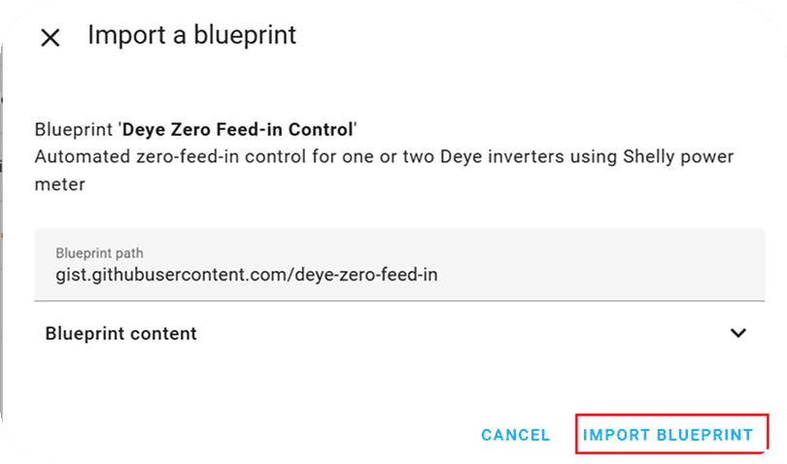Click inside the Blueprint path field
787x464 pixels.
click(398, 265)
